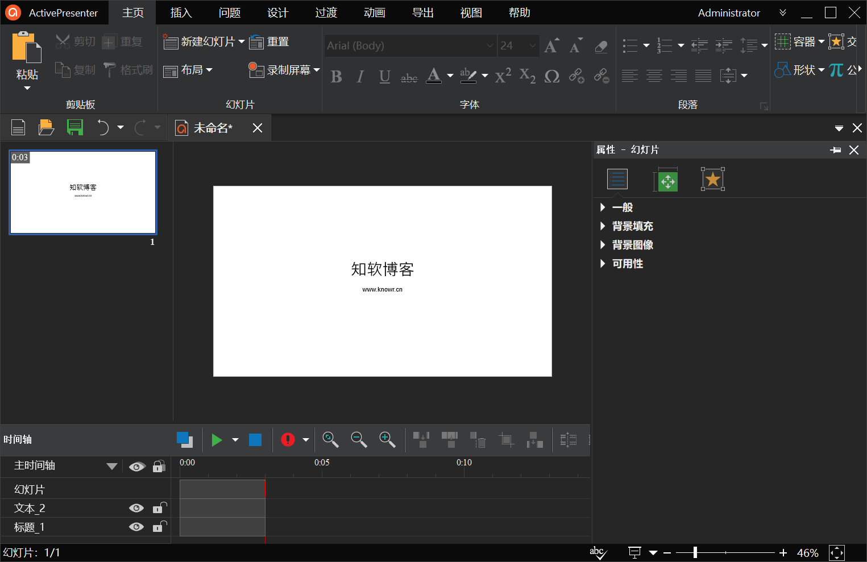The image size is (867, 562).
Task: Open the 主时间轴 timeline selector dropdown
Action: tap(112, 466)
